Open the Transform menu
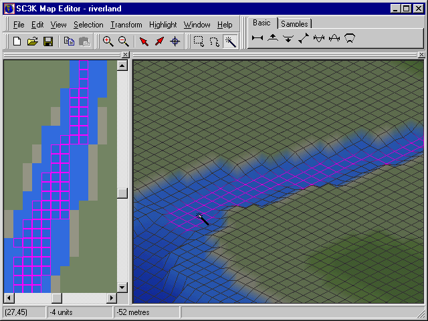The width and height of the screenshot is (428, 321). [x=126, y=25]
